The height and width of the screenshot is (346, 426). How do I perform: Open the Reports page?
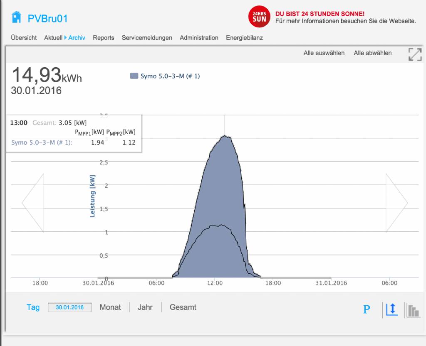pyautogui.click(x=104, y=38)
